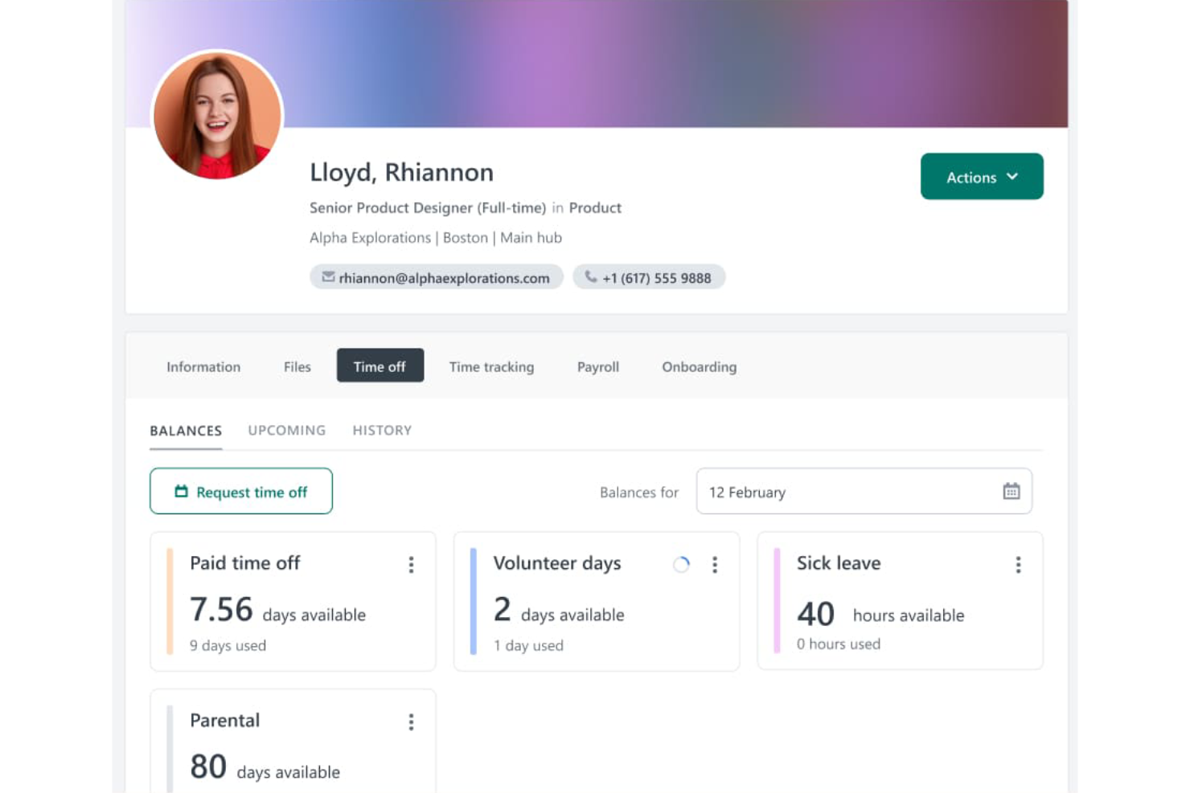This screenshot has width=1190, height=793.
Task: Go to the Information tab
Action: pos(203,366)
